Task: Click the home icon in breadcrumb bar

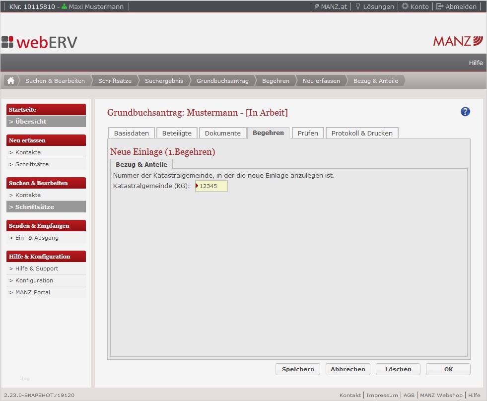Action: [x=11, y=81]
